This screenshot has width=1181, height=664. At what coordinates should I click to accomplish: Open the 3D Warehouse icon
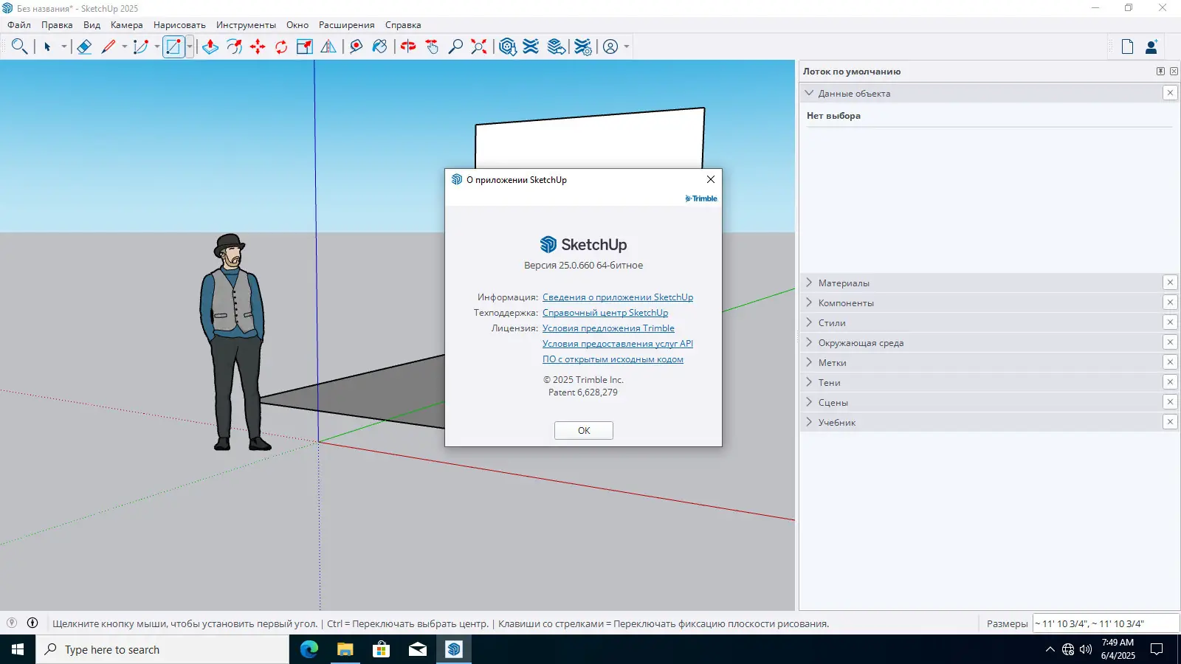tap(507, 46)
